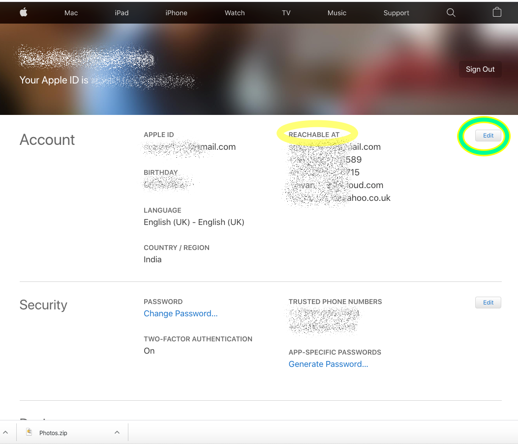Click the India country value
Viewport: 518px width, 444px height.
point(152,260)
